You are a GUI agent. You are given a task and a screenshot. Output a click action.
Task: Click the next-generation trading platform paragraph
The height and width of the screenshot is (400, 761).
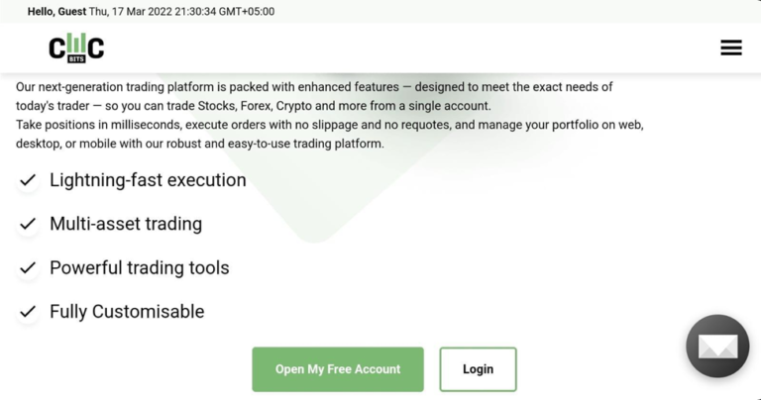[x=297, y=96]
